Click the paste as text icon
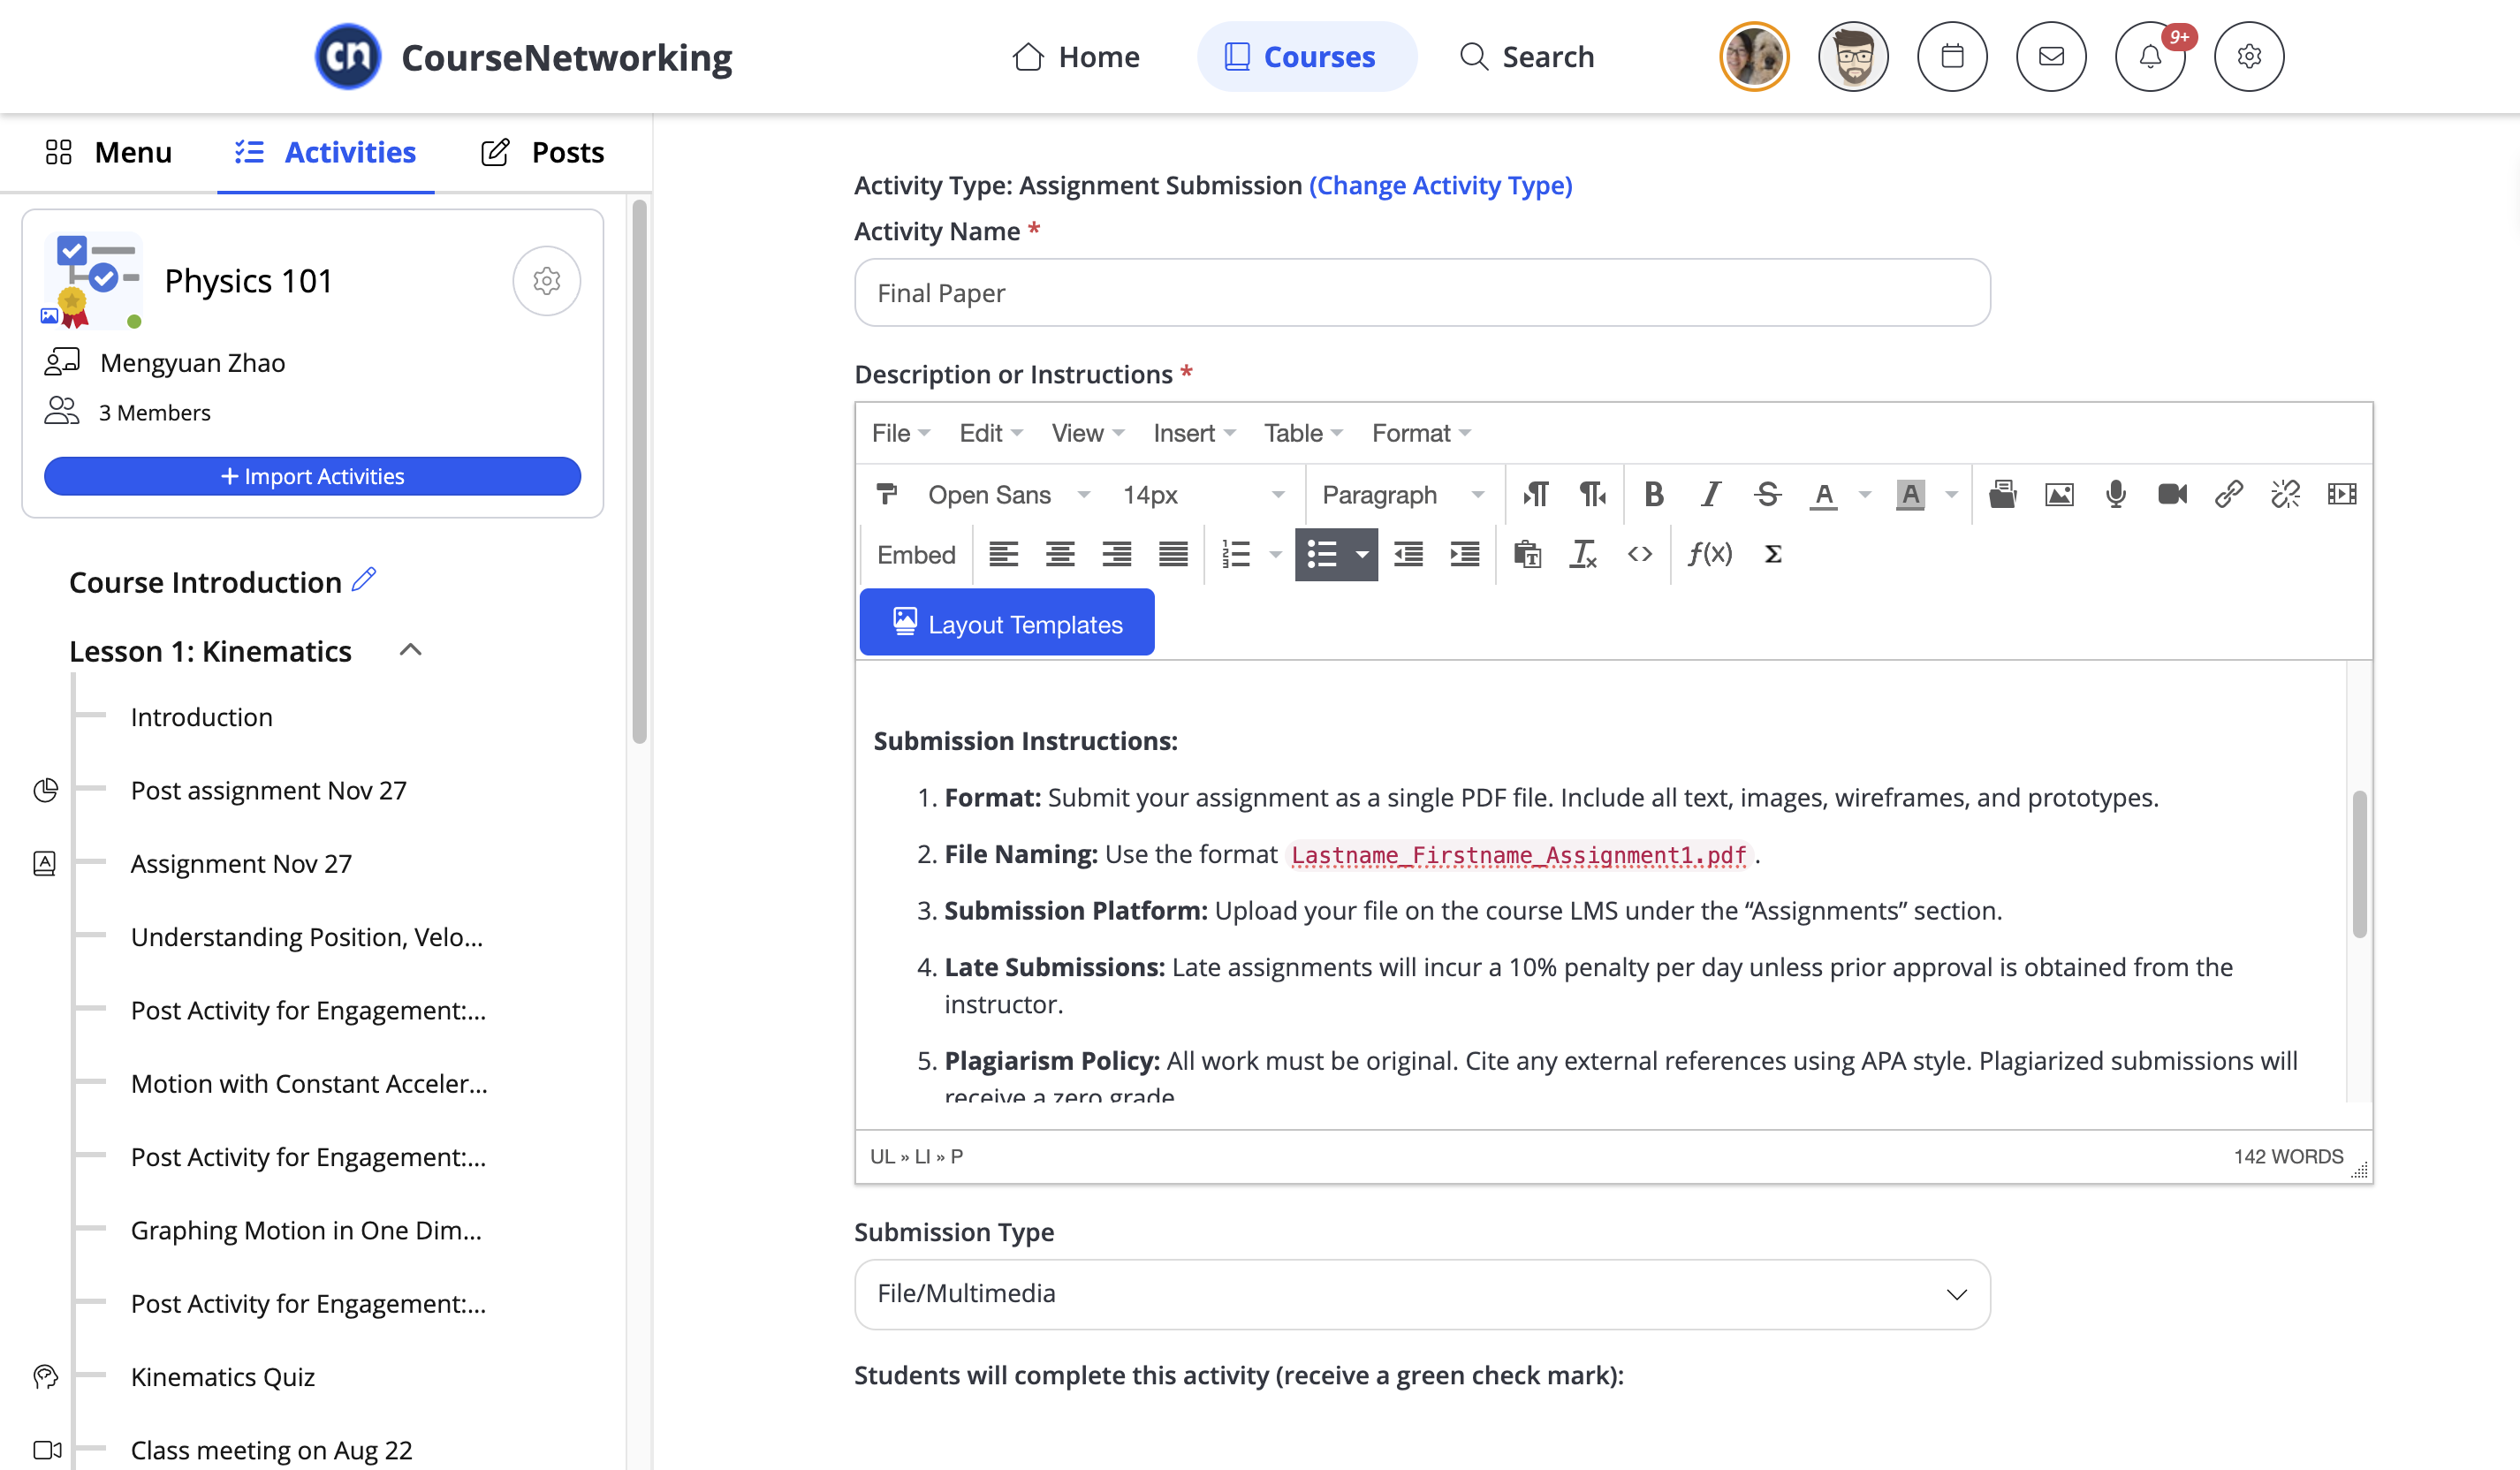 pos(1527,554)
